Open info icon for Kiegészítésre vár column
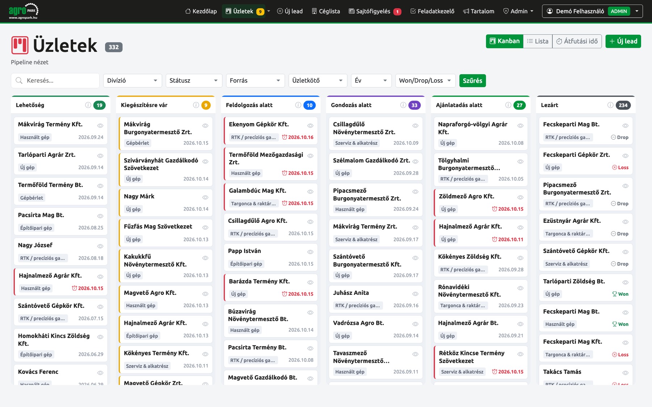 196,105
